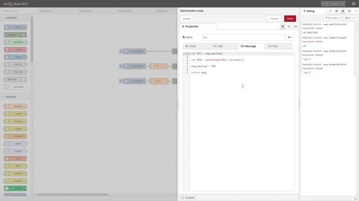Click the Deploy button
Screen dimensions: 359x201
tap(331, 4)
